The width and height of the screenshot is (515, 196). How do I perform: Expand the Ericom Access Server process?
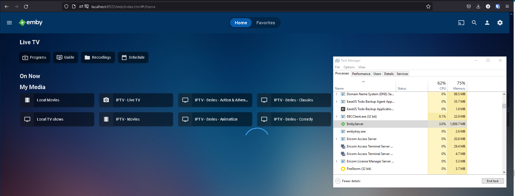tap(337, 139)
